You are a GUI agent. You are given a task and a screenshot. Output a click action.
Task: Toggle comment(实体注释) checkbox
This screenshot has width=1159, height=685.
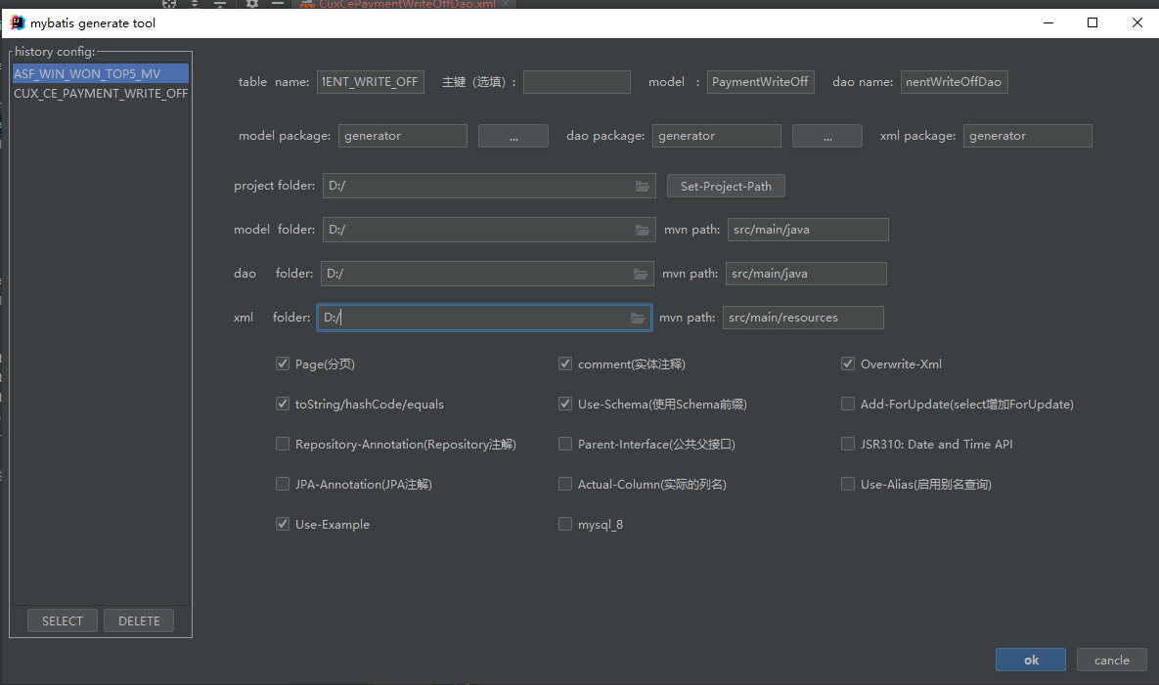click(x=564, y=364)
